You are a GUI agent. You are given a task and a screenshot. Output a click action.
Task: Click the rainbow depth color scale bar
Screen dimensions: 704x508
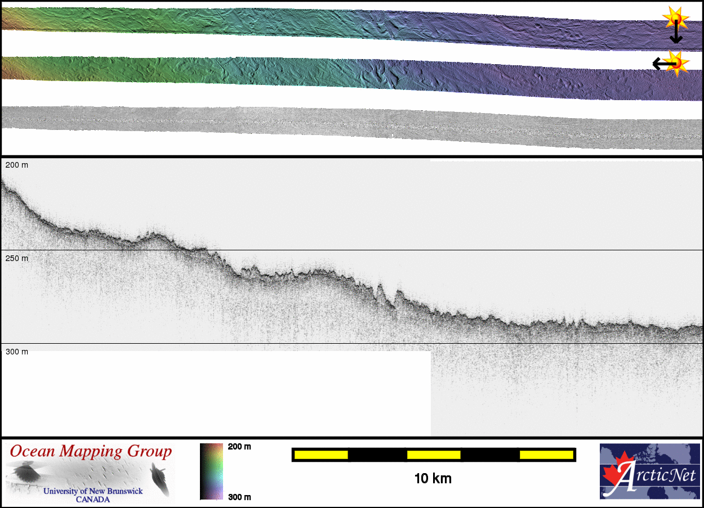[211, 471]
